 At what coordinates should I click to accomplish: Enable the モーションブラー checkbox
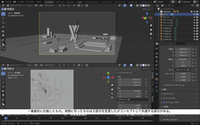point(164,102)
